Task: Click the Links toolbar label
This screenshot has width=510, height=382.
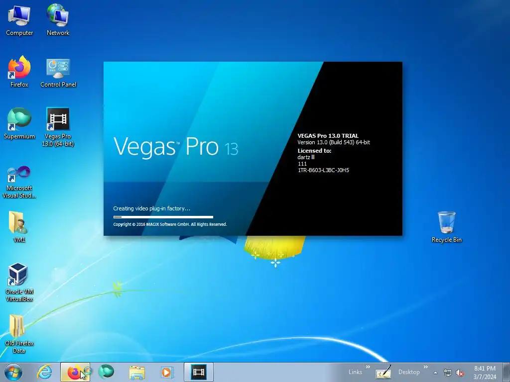Action: point(355,372)
